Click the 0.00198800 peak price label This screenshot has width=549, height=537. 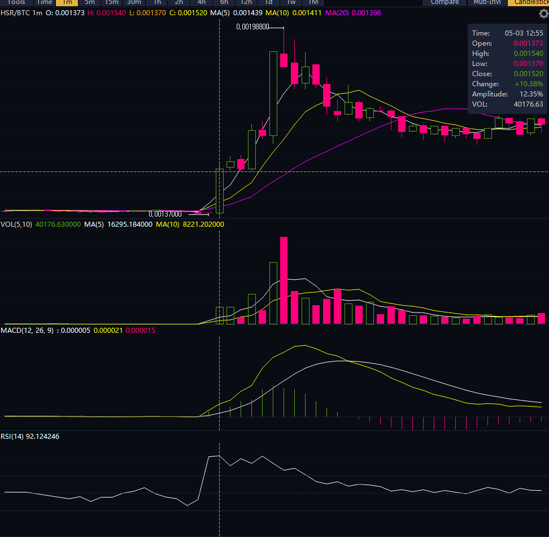coord(253,27)
